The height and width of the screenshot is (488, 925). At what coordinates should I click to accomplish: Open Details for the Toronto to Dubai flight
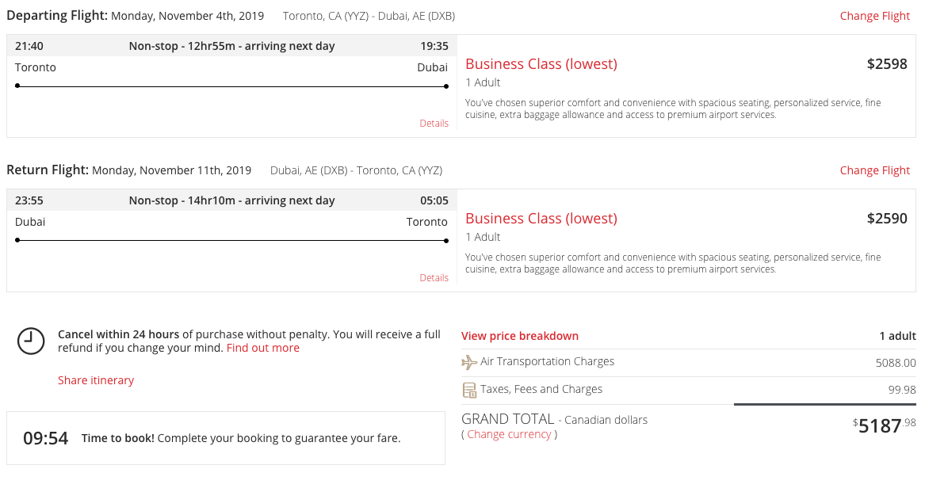coord(434,124)
